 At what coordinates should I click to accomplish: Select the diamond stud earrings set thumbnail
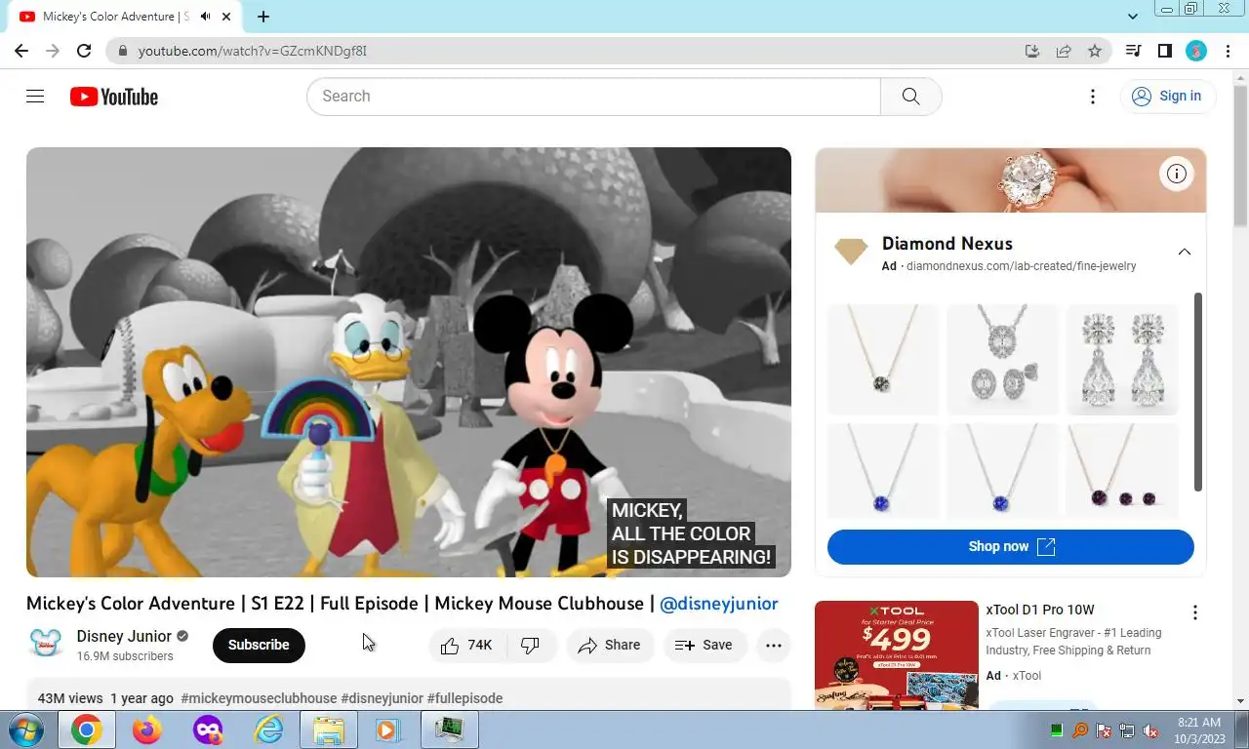point(1002,360)
